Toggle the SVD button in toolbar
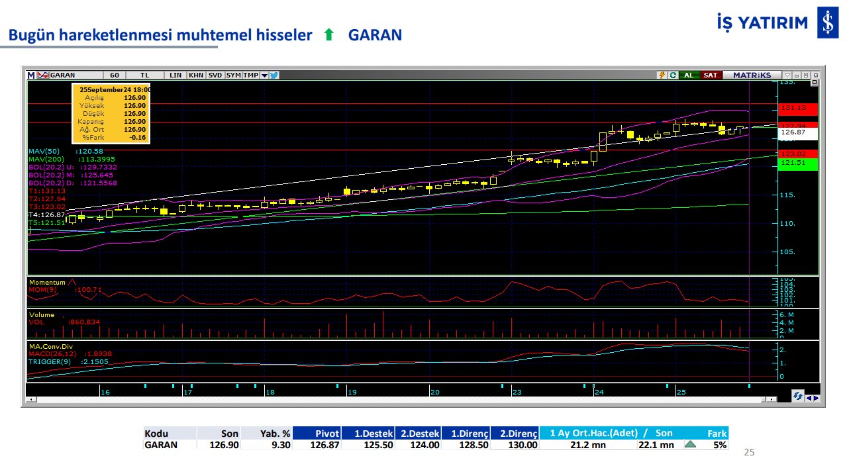The image size is (847, 470). pos(215,75)
